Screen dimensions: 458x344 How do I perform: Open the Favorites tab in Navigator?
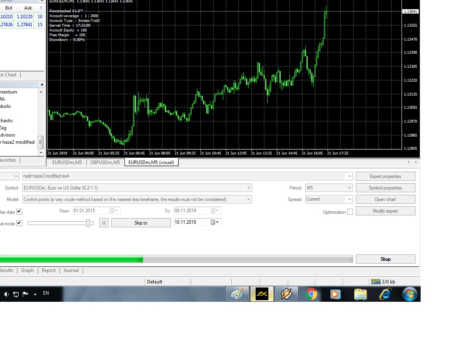coord(8,160)
